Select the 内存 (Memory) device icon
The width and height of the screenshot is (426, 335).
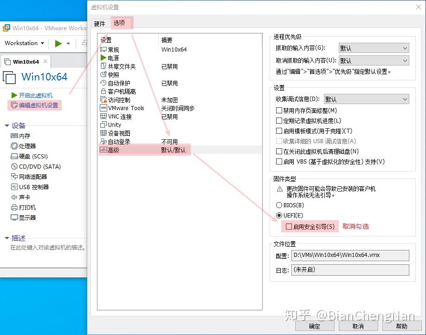(x=23, y=136)
